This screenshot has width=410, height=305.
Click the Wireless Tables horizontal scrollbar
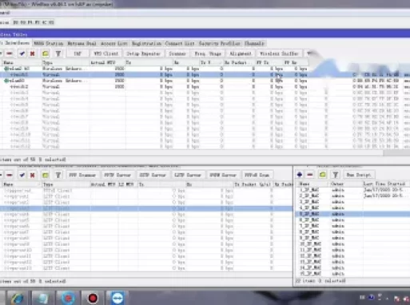[192, 152]
